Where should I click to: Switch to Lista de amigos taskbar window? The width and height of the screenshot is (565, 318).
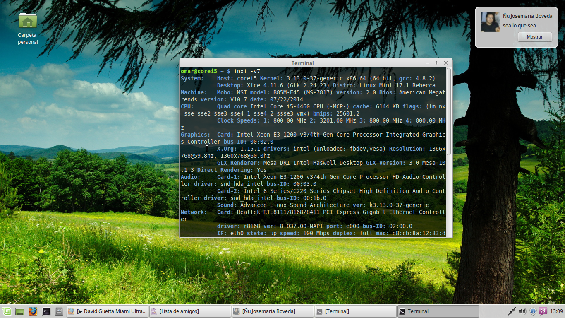pyautogui.click(x=190, y=311)
